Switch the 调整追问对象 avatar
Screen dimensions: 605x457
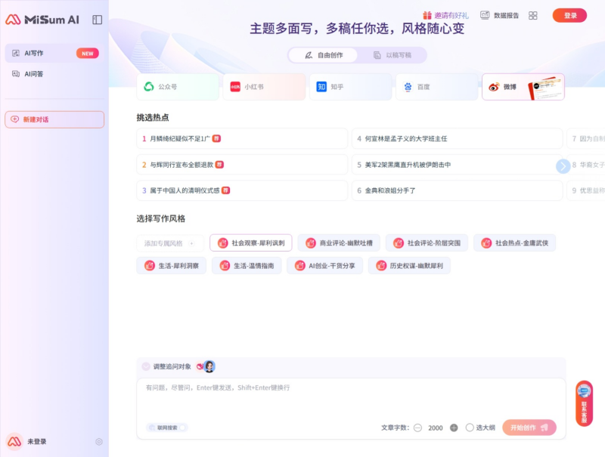click(x=209, y=366)
